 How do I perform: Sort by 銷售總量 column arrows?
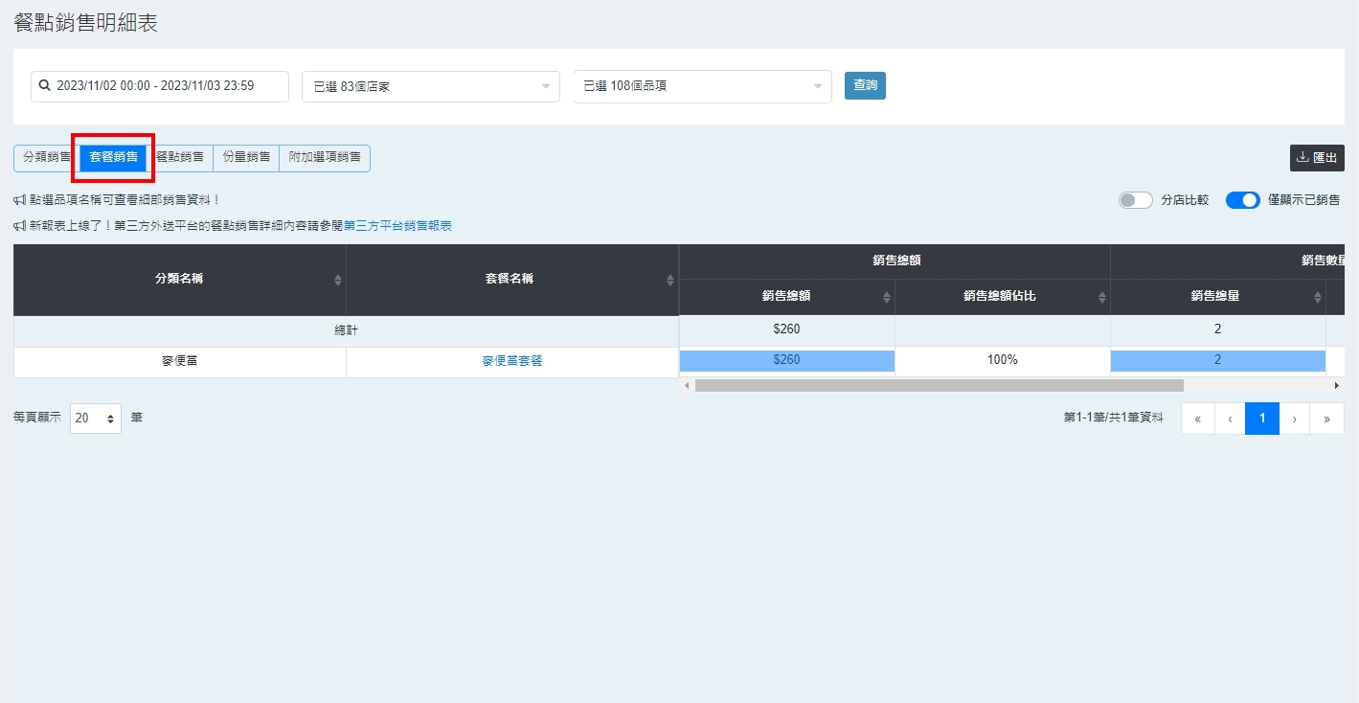pyautogui.click(x=1317, y=297)
